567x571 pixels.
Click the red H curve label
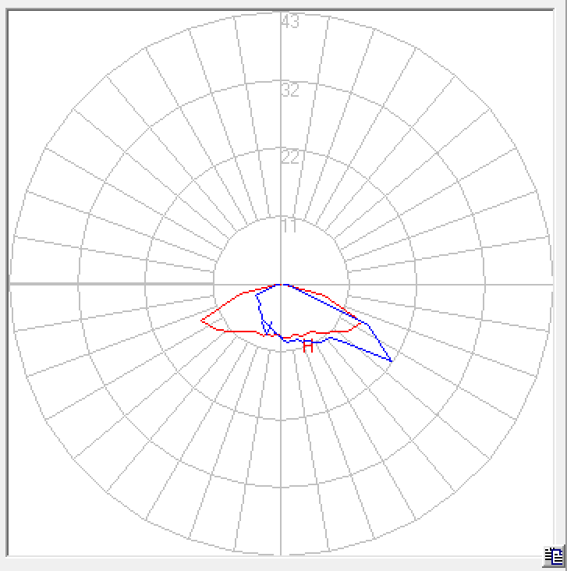point(308,346)
